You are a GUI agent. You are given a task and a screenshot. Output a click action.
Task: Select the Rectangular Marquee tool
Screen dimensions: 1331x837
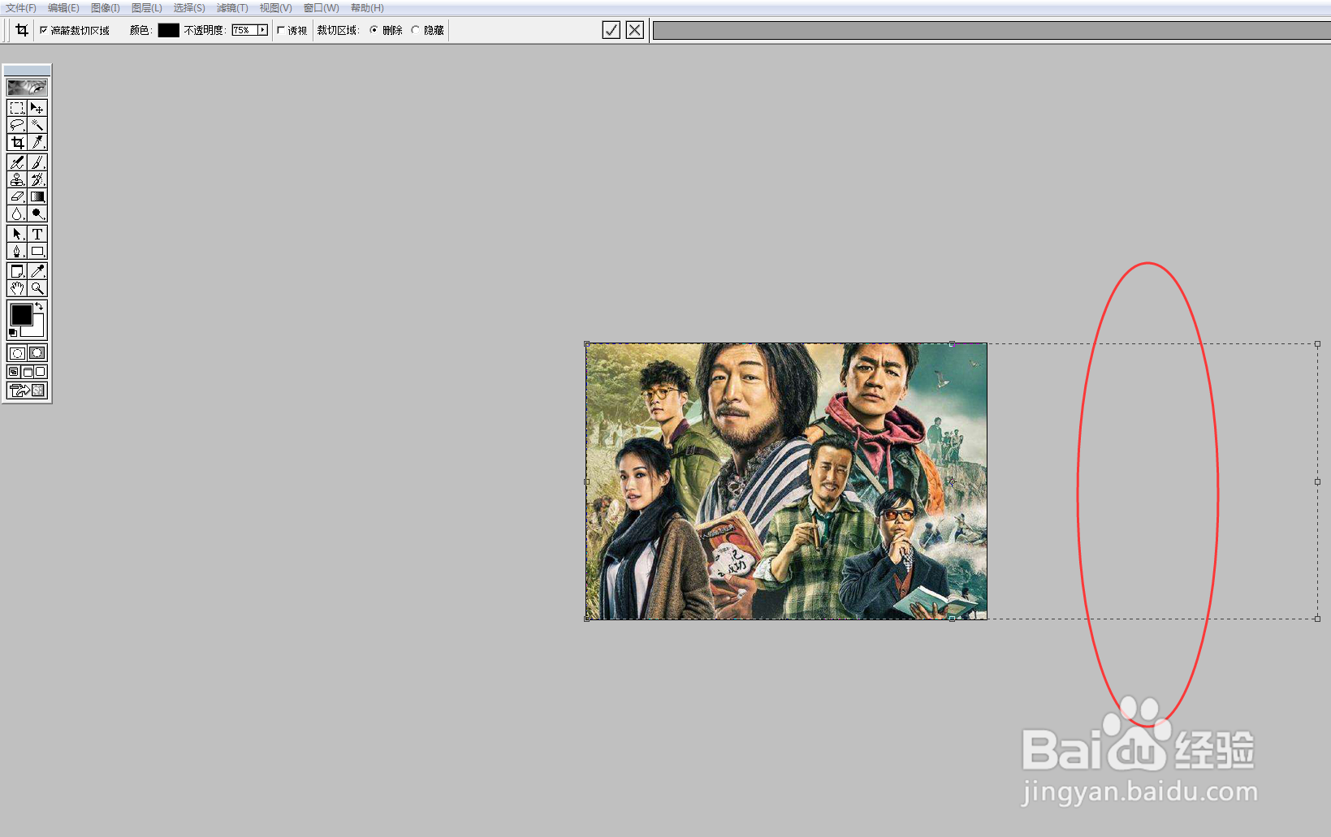click(x=17, y=108)
